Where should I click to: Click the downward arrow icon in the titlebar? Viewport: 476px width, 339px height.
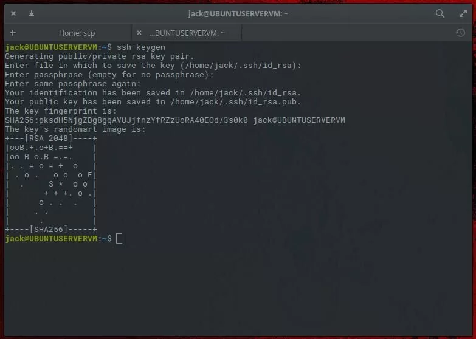[x=32, y=13]
